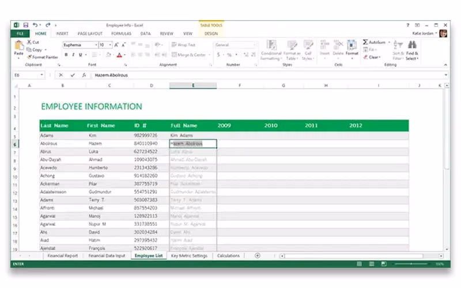Open the Key Metric Settings sheet
Image resolution: width=461 pixels, height=288 pixels.
[x=189, y=256]
